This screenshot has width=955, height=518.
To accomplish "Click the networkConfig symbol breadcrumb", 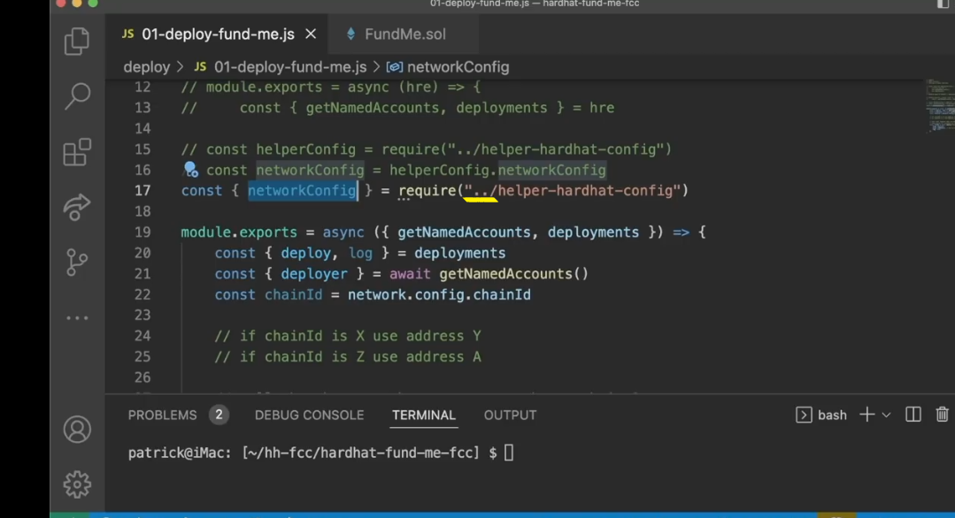I will tap(448, 67).
